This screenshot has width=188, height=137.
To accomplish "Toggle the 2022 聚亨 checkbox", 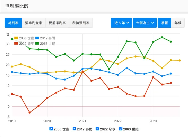I will (97, 129).
